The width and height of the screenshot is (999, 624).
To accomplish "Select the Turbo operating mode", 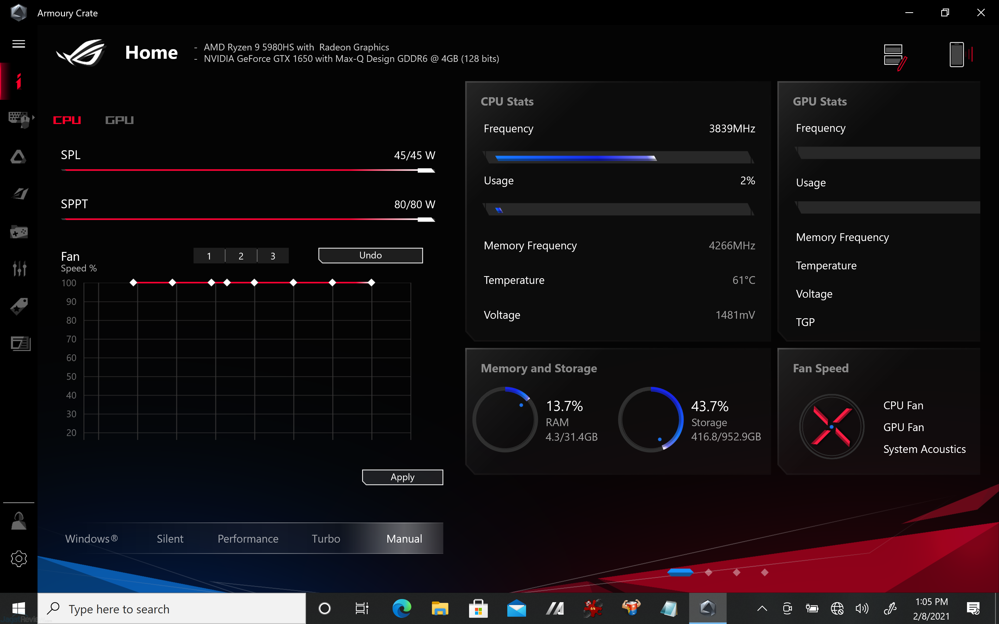I will (326, 538).
